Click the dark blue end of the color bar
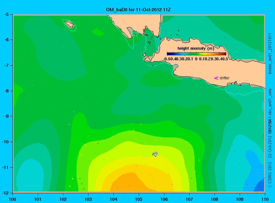 [x=168, y=54]
